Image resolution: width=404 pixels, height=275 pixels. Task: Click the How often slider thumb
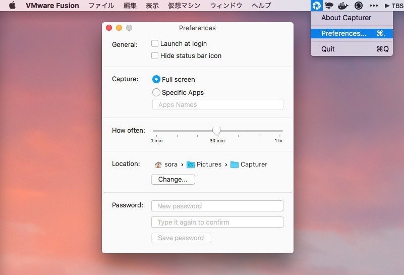(x=216, y=131)
